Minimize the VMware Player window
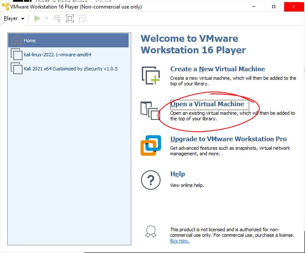This screenshot has width=305, height=253. (253, 7)
